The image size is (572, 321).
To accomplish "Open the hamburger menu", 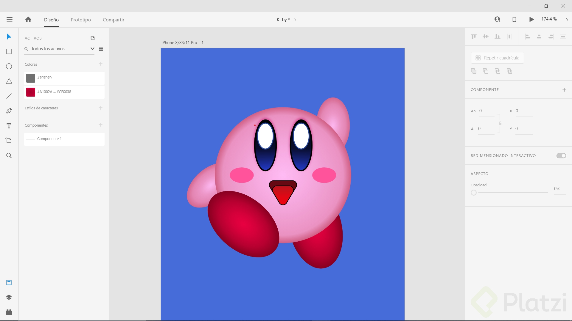I will (x=10, y=19).
